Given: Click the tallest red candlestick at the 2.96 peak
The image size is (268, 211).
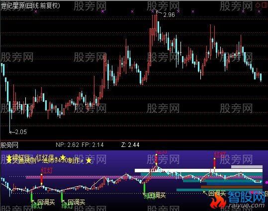Looking at the screenshot, I should coord(157,23).
